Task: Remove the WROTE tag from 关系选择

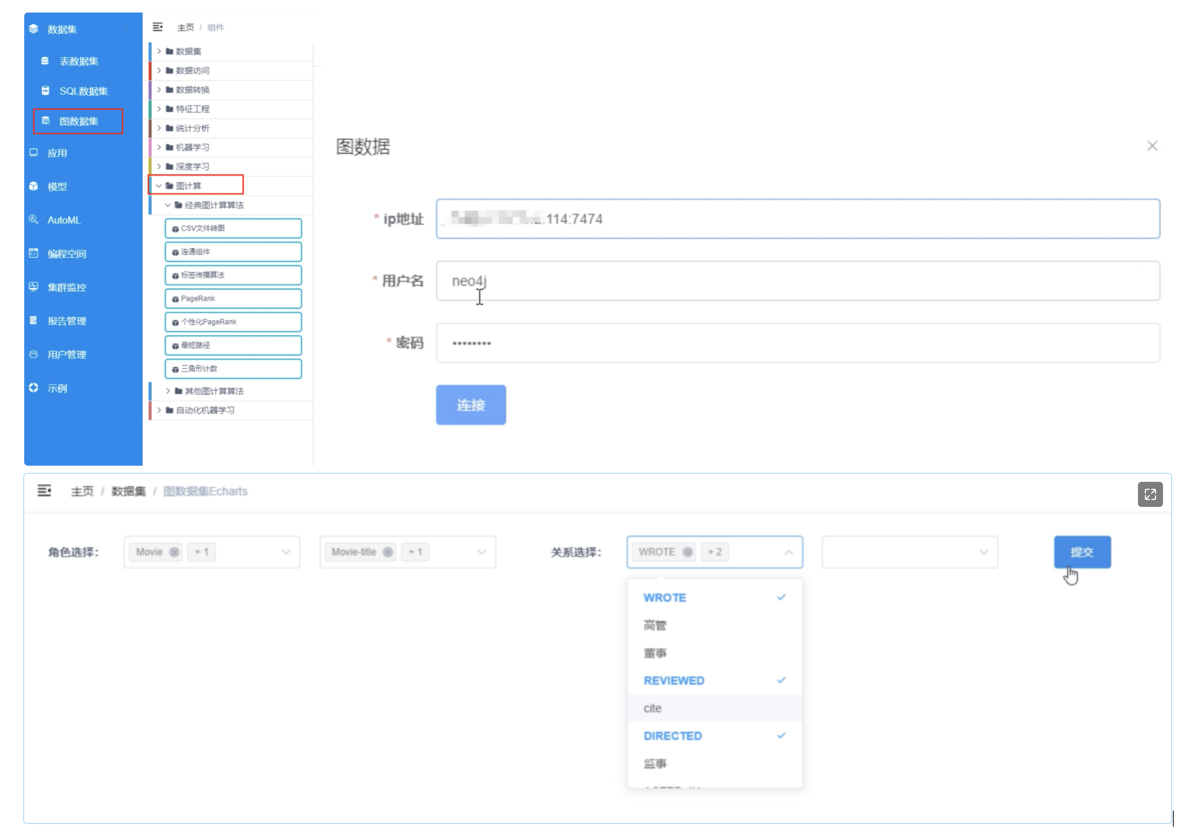Action: point(688,552)
